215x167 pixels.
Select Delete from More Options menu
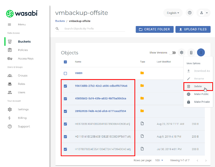point(198,87)
